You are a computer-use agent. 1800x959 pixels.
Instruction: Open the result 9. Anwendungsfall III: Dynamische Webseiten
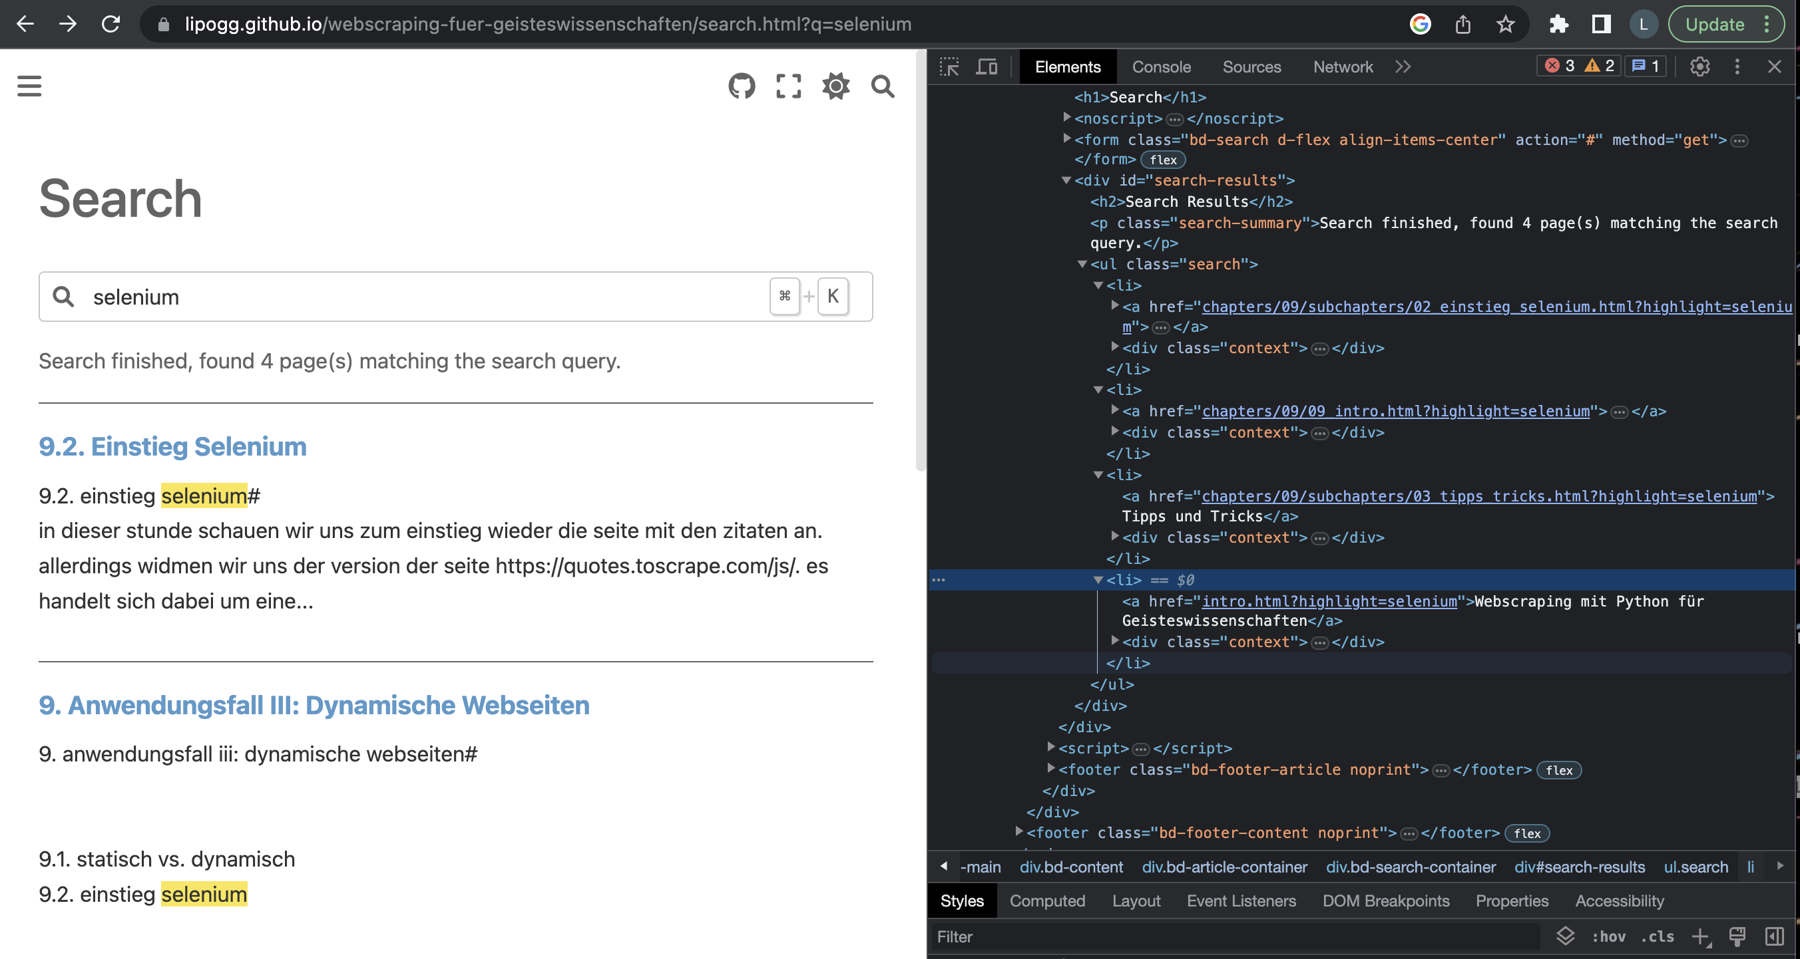coord(314,705)
